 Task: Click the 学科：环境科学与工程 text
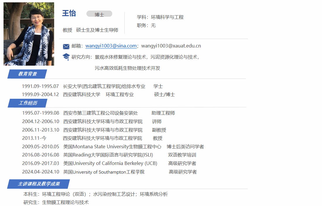tap(160, 17)
